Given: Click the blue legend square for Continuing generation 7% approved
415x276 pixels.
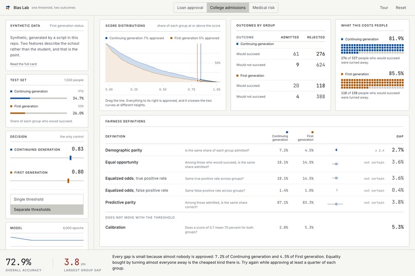Looking at the screenshot, I should pos(107,38).
